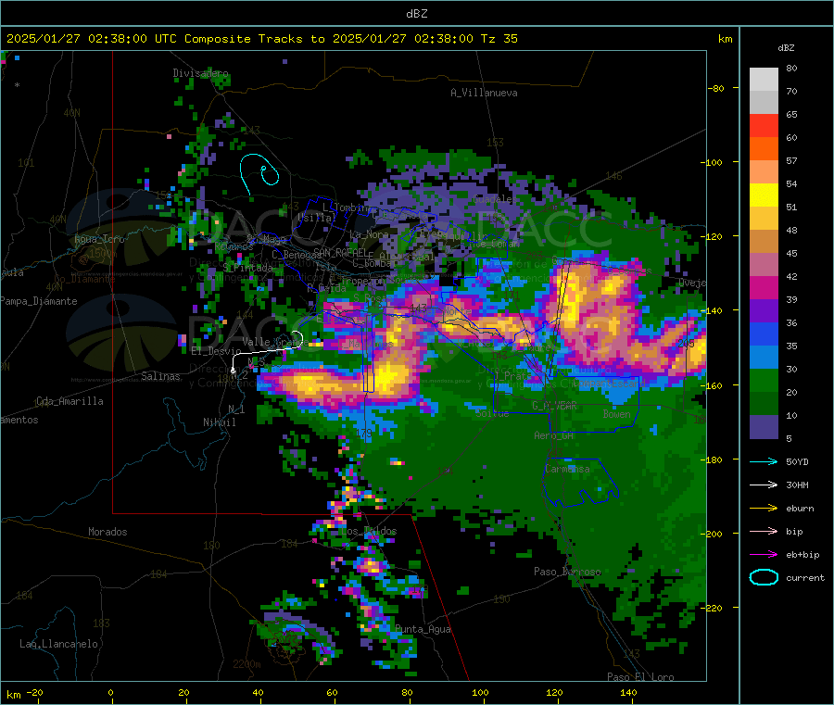Click the Paso_Barroso map label

(x=567, y=572)
